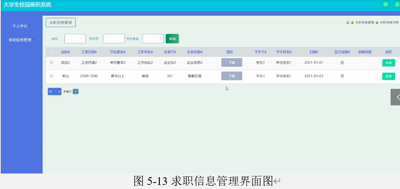This screenshot has width=400, height=189.
Task: Select the cell 2500-3500
Action: [89, 76]
